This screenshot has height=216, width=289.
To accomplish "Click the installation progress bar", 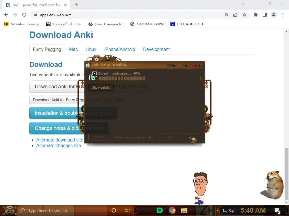I will coord(150,79).
